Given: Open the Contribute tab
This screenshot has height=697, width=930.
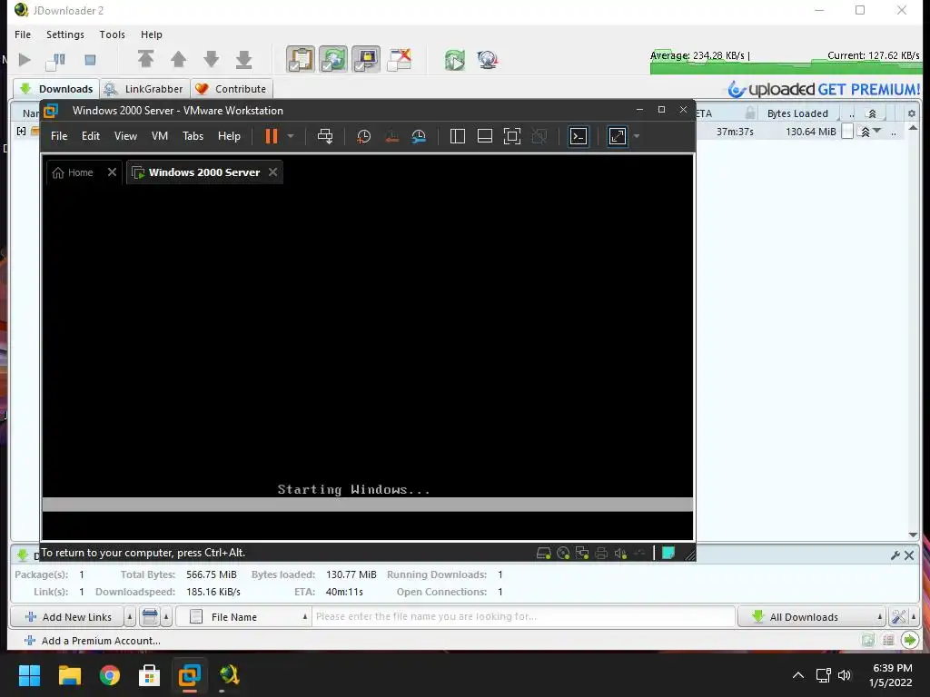Looking at the screenshot, I should [232, 89].
